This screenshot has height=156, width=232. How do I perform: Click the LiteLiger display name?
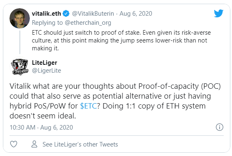pos(45,63)
